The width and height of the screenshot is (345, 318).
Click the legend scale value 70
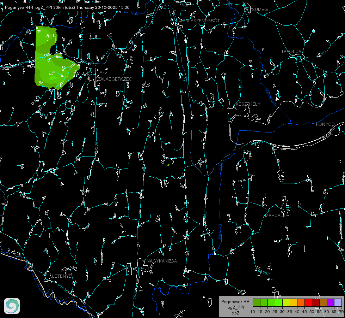341,312
